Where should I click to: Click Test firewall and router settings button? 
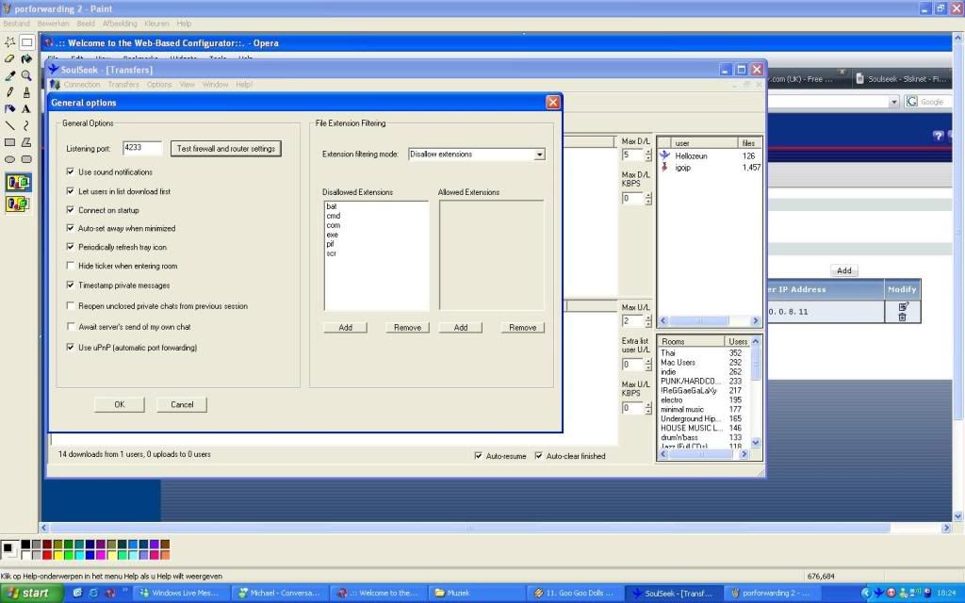click(226, 148)
